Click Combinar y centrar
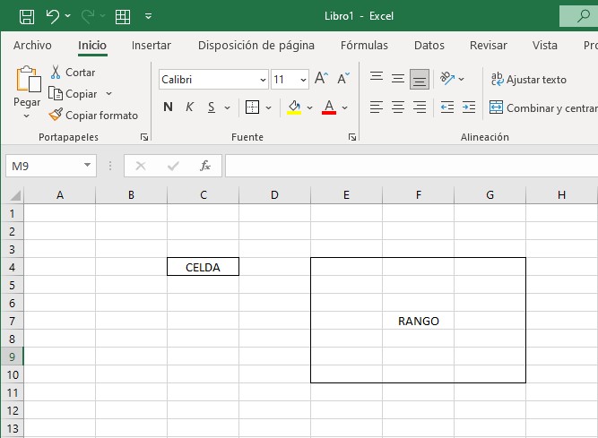Viewport: 598px width, 438px height. (543, 108)
